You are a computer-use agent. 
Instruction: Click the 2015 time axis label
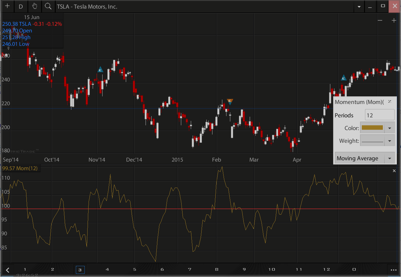point(177,160)
